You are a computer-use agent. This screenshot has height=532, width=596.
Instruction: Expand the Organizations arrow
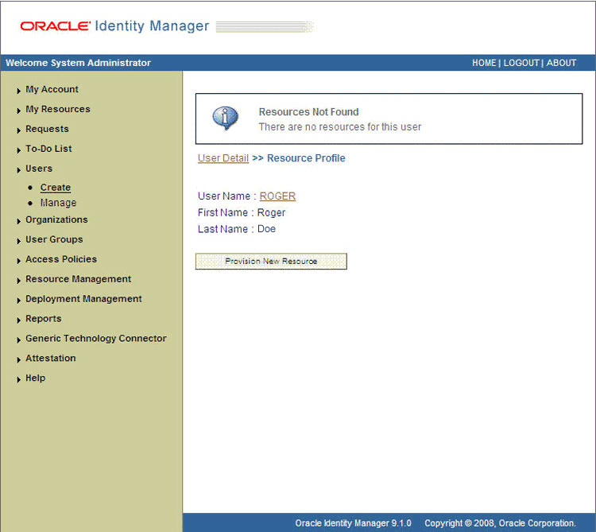[x=18, y=221]
